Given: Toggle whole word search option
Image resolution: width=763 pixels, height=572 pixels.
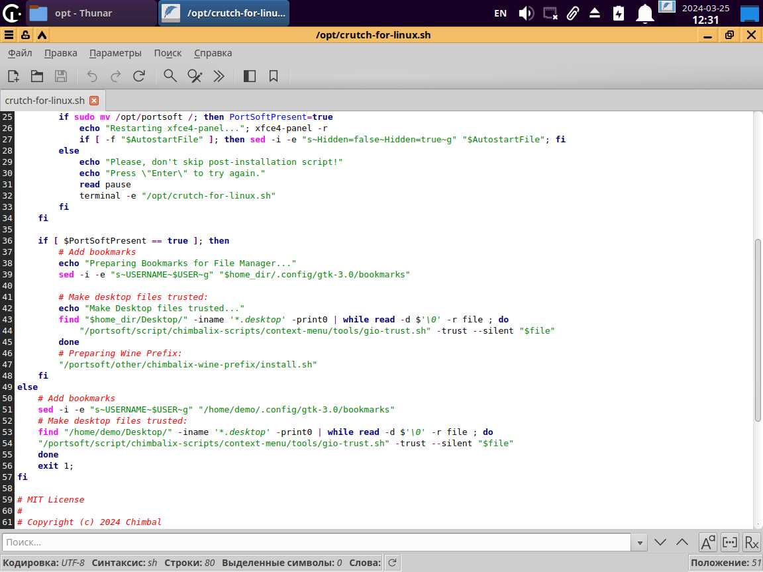Looking at the screenshot, I should pos(730,542).
